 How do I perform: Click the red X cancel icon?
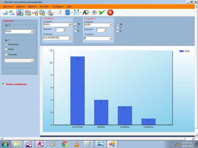[110, 13]
